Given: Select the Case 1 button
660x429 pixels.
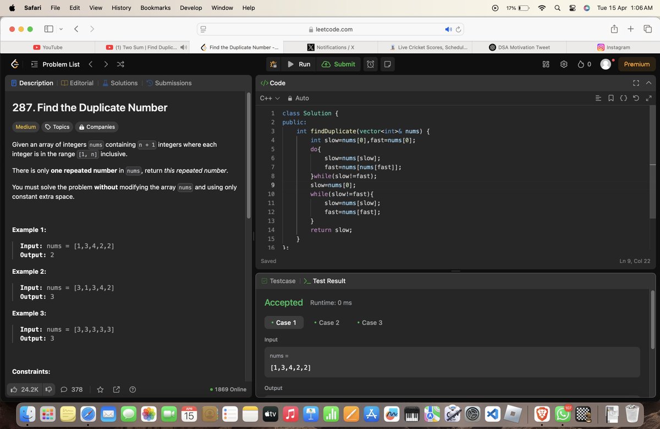Looking at the screenshot, I should coord(284,323).
